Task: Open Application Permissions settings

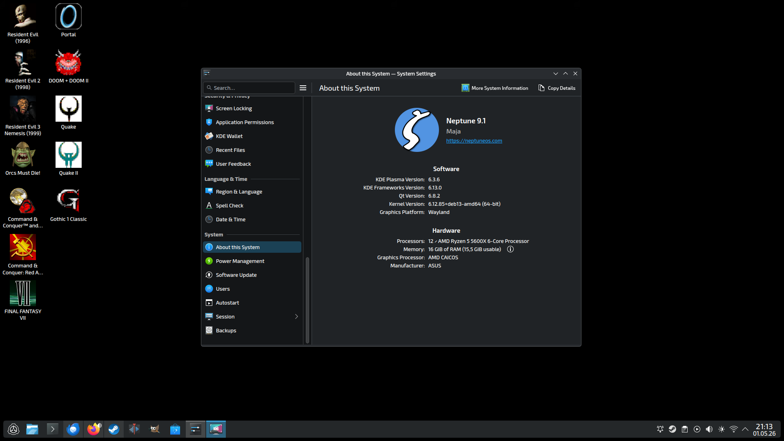Action: click(x=252, y=122)
